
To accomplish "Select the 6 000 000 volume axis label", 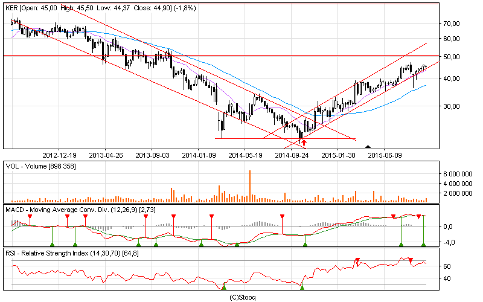I will [x=458, y=174].
